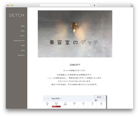Screen dimensions: 139x117
Task: Select the Thu 3 calendar day
Action: (x=83, y=105)
